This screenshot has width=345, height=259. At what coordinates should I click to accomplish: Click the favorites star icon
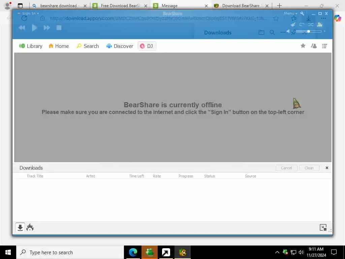(303, 46)
